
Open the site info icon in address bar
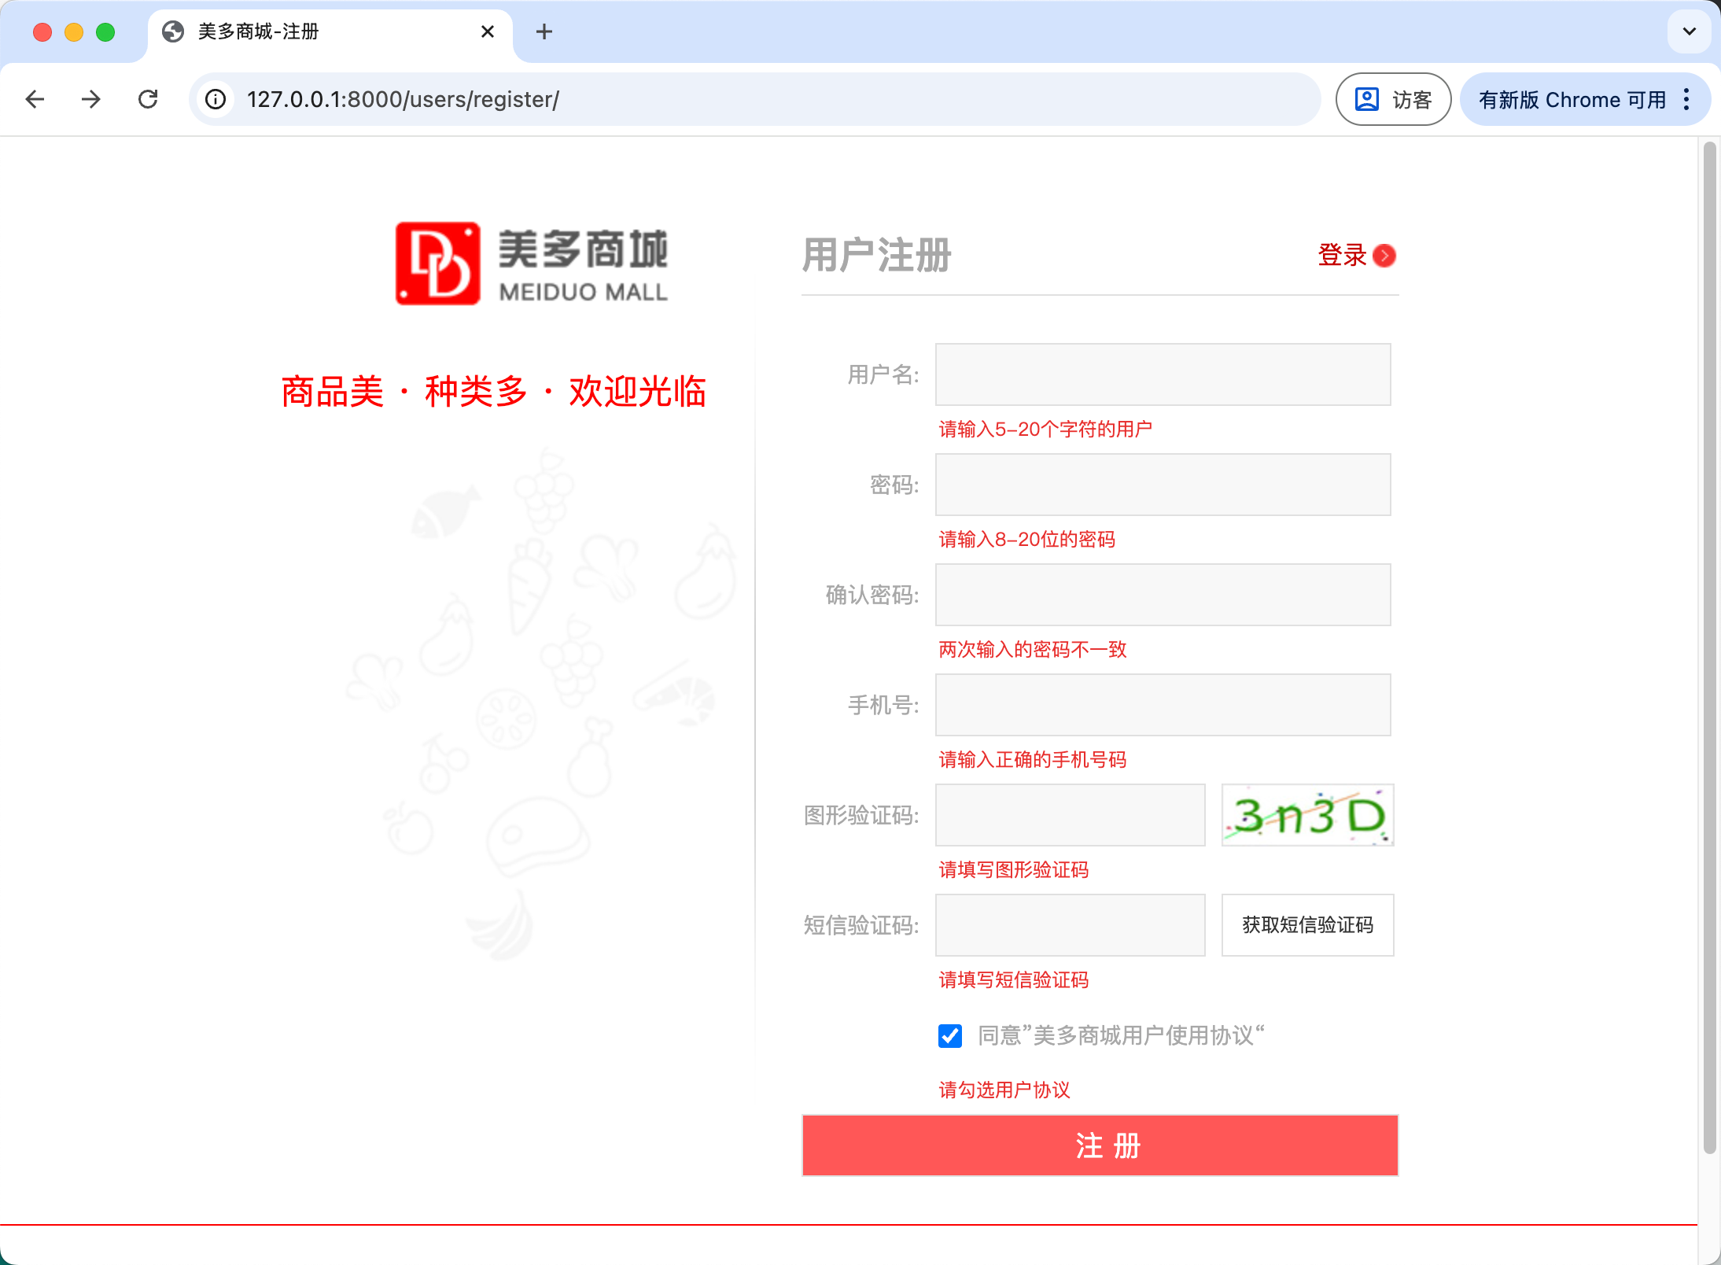pyautogui.click(x=216, y=99)
